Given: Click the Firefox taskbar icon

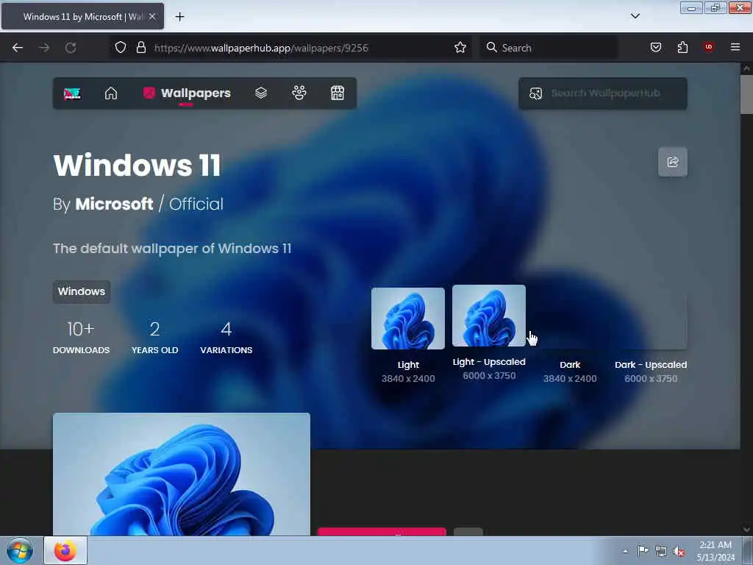Looking at the screenshot, I should pos(65,550).
